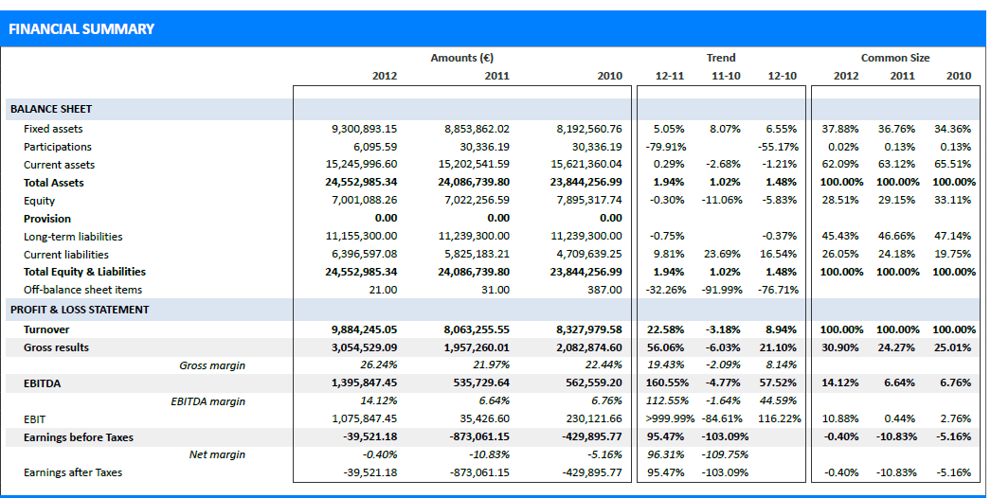Image resolution: width=991 pixels, height=498 pixels.
Task: Click the Fixed assets row label
Action: click(x=53, y=129)
